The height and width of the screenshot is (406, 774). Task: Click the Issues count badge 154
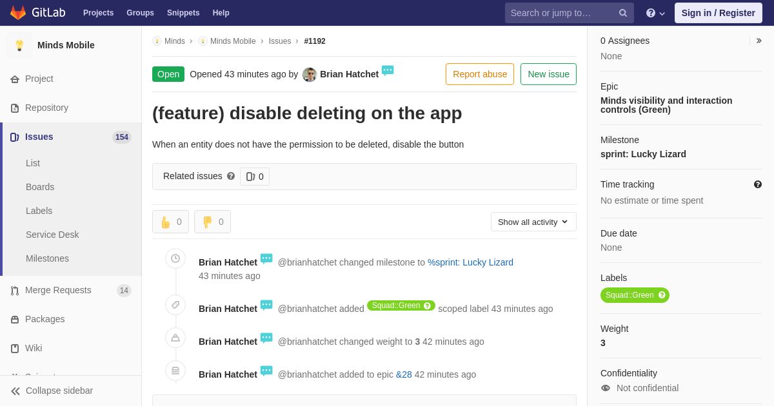point(122,137)
